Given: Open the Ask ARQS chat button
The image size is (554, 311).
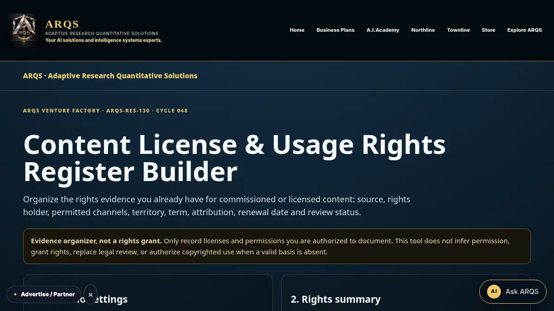Looking at the screenshot, I should click(x=512, y=291).
